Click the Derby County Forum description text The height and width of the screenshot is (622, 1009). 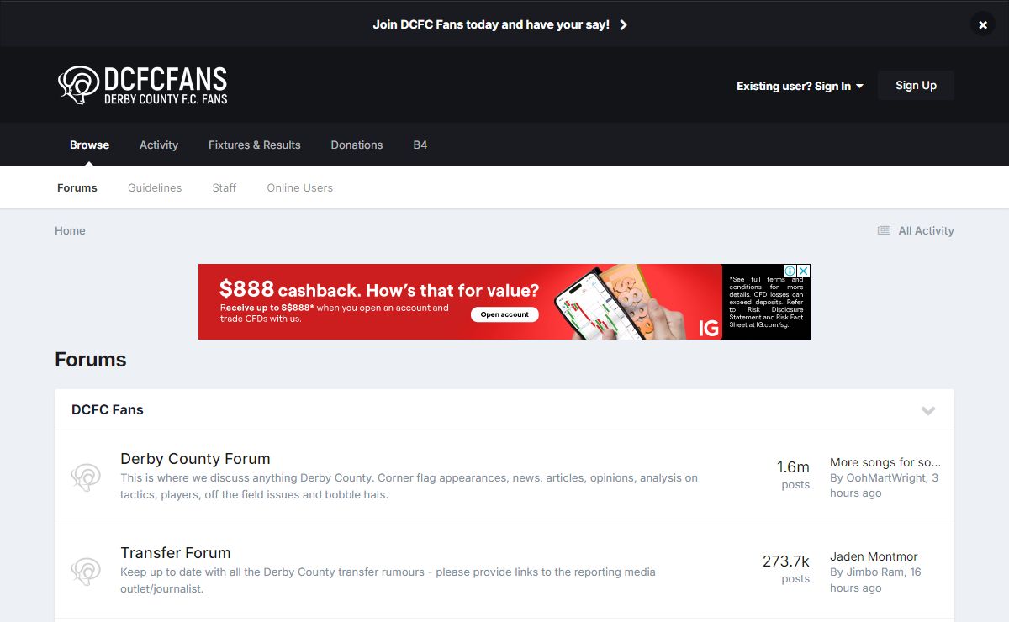tap(409, 486)
